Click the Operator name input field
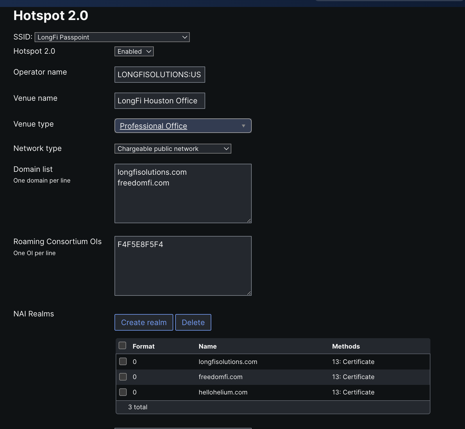Image resolution: width=465 pixels, height=429 pixels. point(160,75)
